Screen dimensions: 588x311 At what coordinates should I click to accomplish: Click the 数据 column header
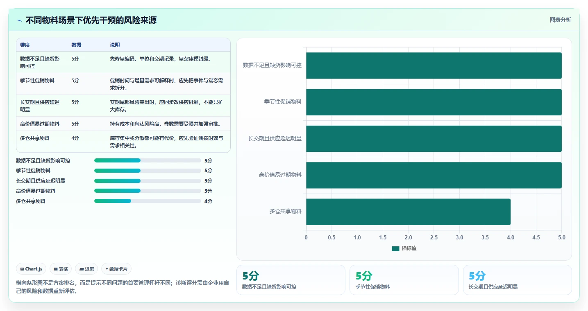[76, 45]
